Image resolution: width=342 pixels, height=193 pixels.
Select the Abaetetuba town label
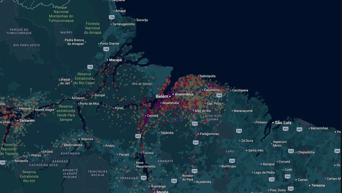pos(170,103)
